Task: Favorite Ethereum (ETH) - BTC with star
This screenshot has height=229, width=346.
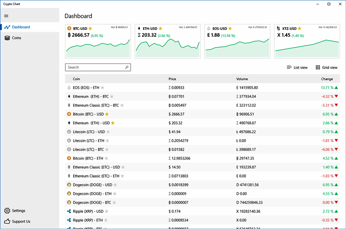Action: point(112,96)
